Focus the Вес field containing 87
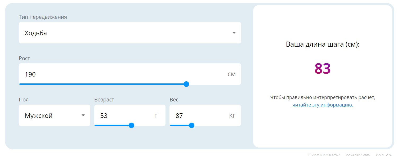 coord(205,115)
